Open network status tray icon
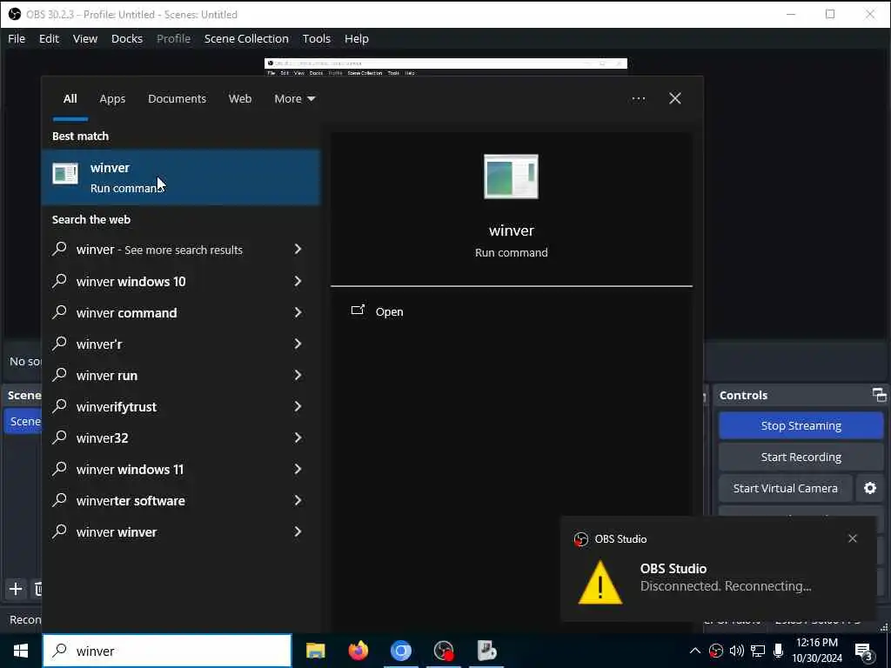Viewport: 891px width, 668px height. click(758, 651)
